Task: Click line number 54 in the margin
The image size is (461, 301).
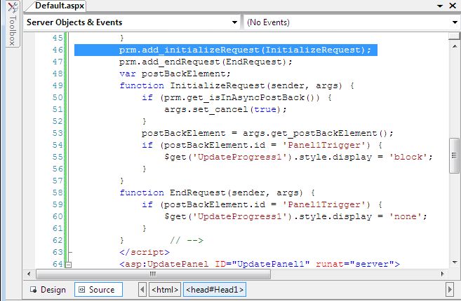Action: (x=58, y=145)
